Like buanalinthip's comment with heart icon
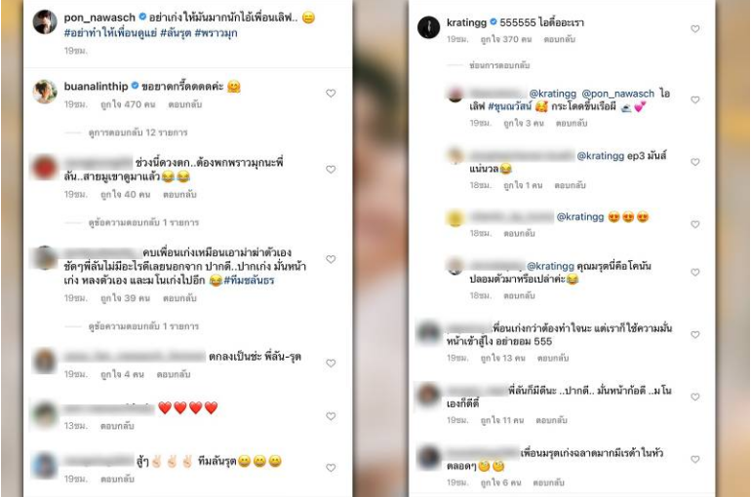Screen dimensions: 751x497 pyautogui.click(x=331, y=94)
